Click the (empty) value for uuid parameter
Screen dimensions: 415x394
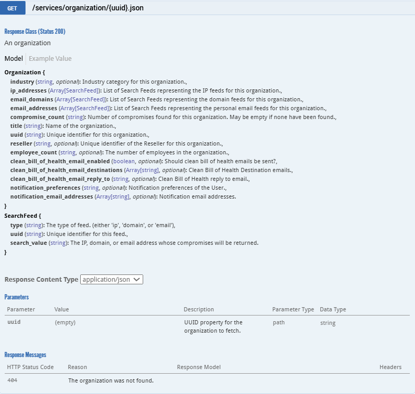65,323
